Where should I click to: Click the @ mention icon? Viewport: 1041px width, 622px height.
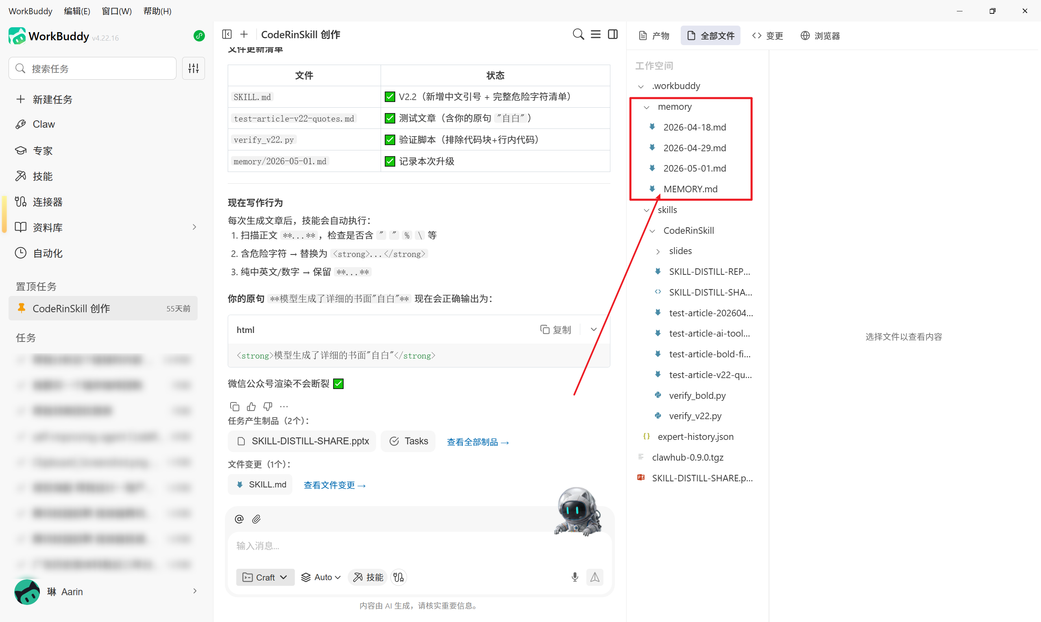point(239,519)
